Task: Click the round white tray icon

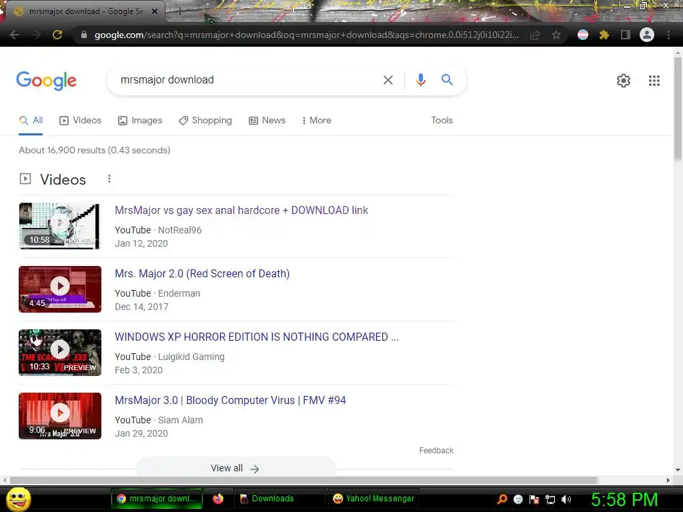Action: (518, 499)
